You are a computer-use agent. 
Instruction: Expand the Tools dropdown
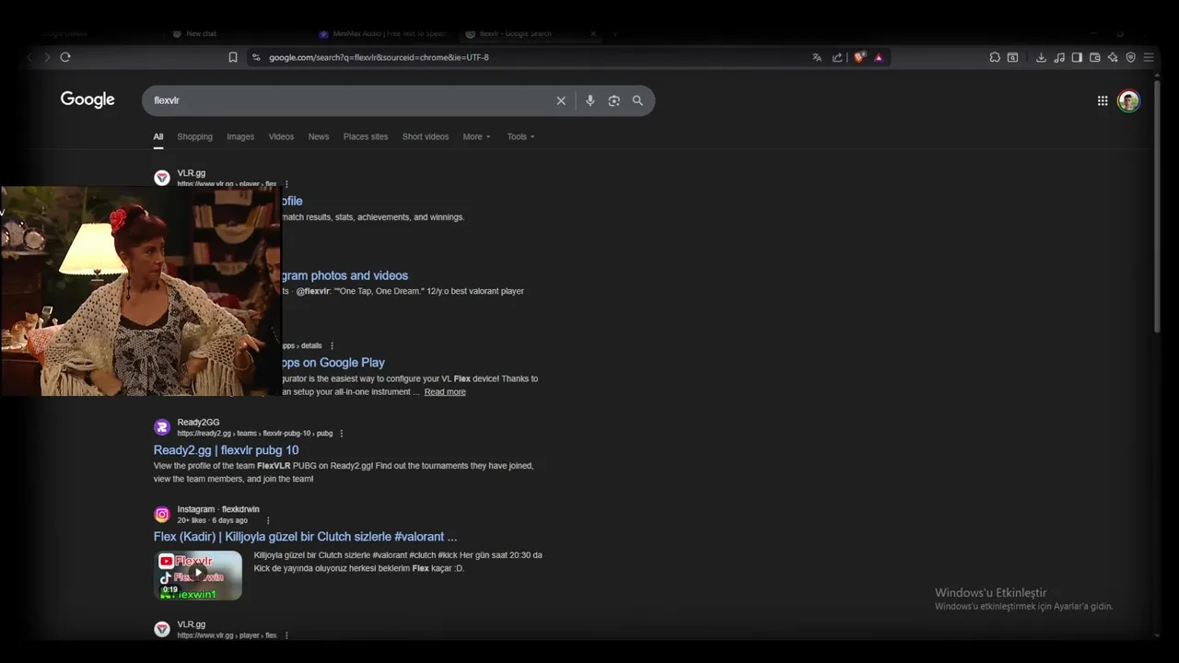pyautogui.click(x=520, y=136)
